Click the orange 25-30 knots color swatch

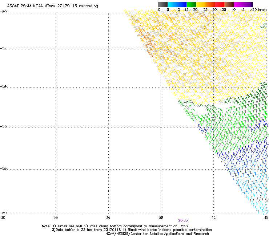210,4
